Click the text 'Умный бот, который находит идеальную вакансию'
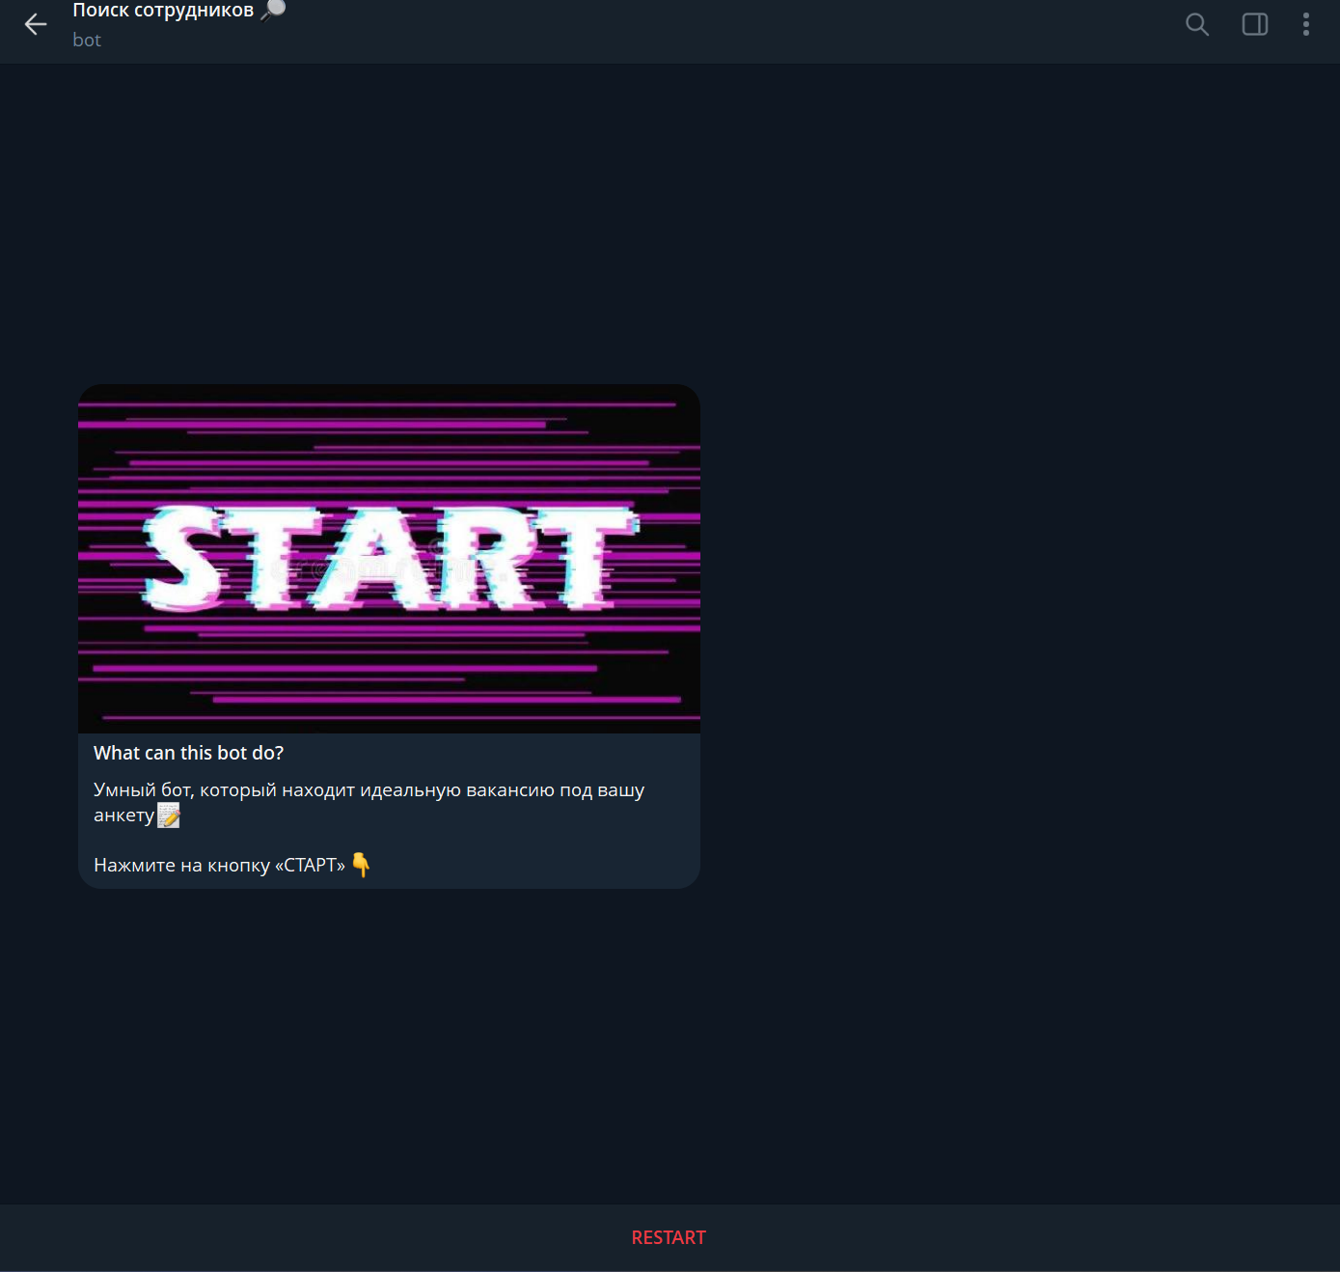The width and height of the screenshot is (1340, 1272). pos(324,790)
